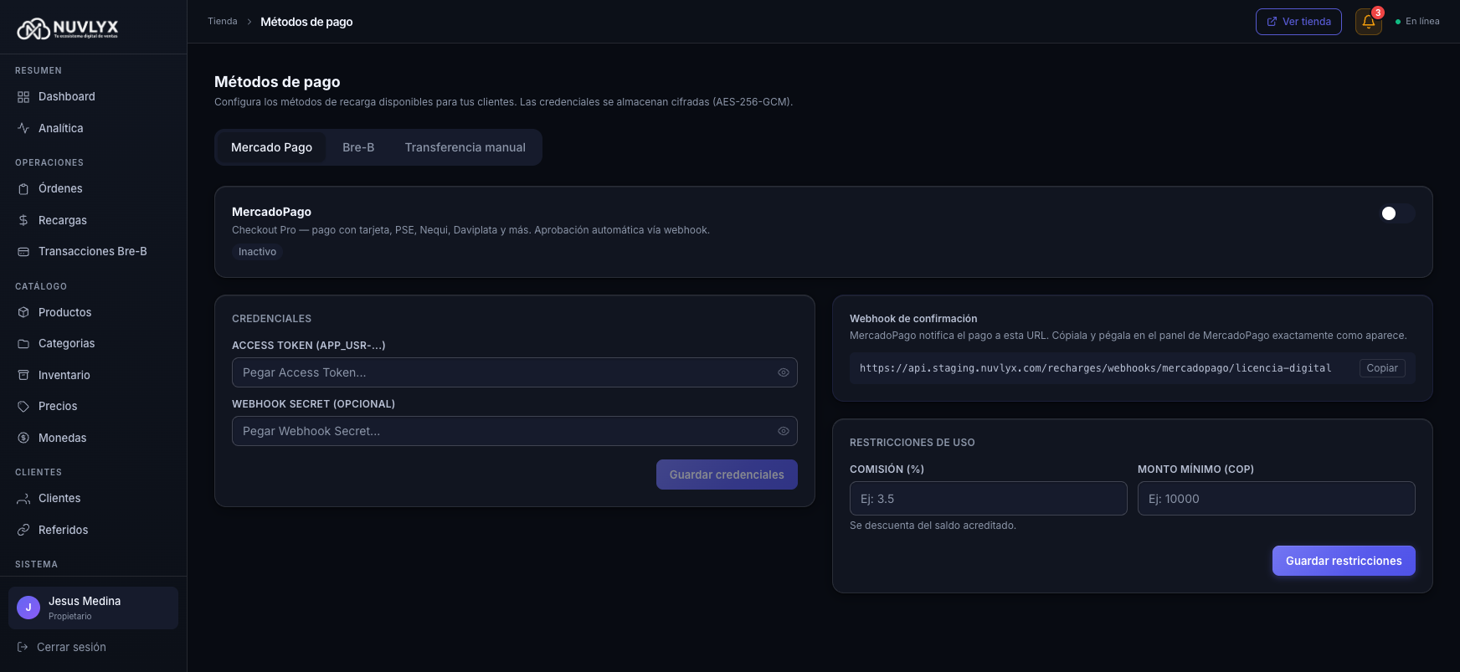Viewport: 1460px width, 672px height.
Task: Click the Inactivo status badge
Action: pos(257,252)
